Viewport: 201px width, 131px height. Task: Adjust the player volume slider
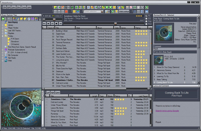tap(54, 20)
